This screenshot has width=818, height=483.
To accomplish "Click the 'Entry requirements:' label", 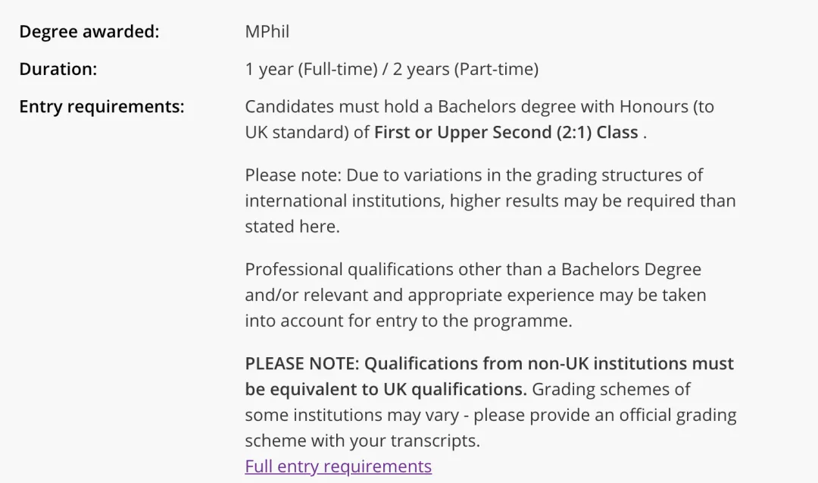I will click(x=101, y=106).
